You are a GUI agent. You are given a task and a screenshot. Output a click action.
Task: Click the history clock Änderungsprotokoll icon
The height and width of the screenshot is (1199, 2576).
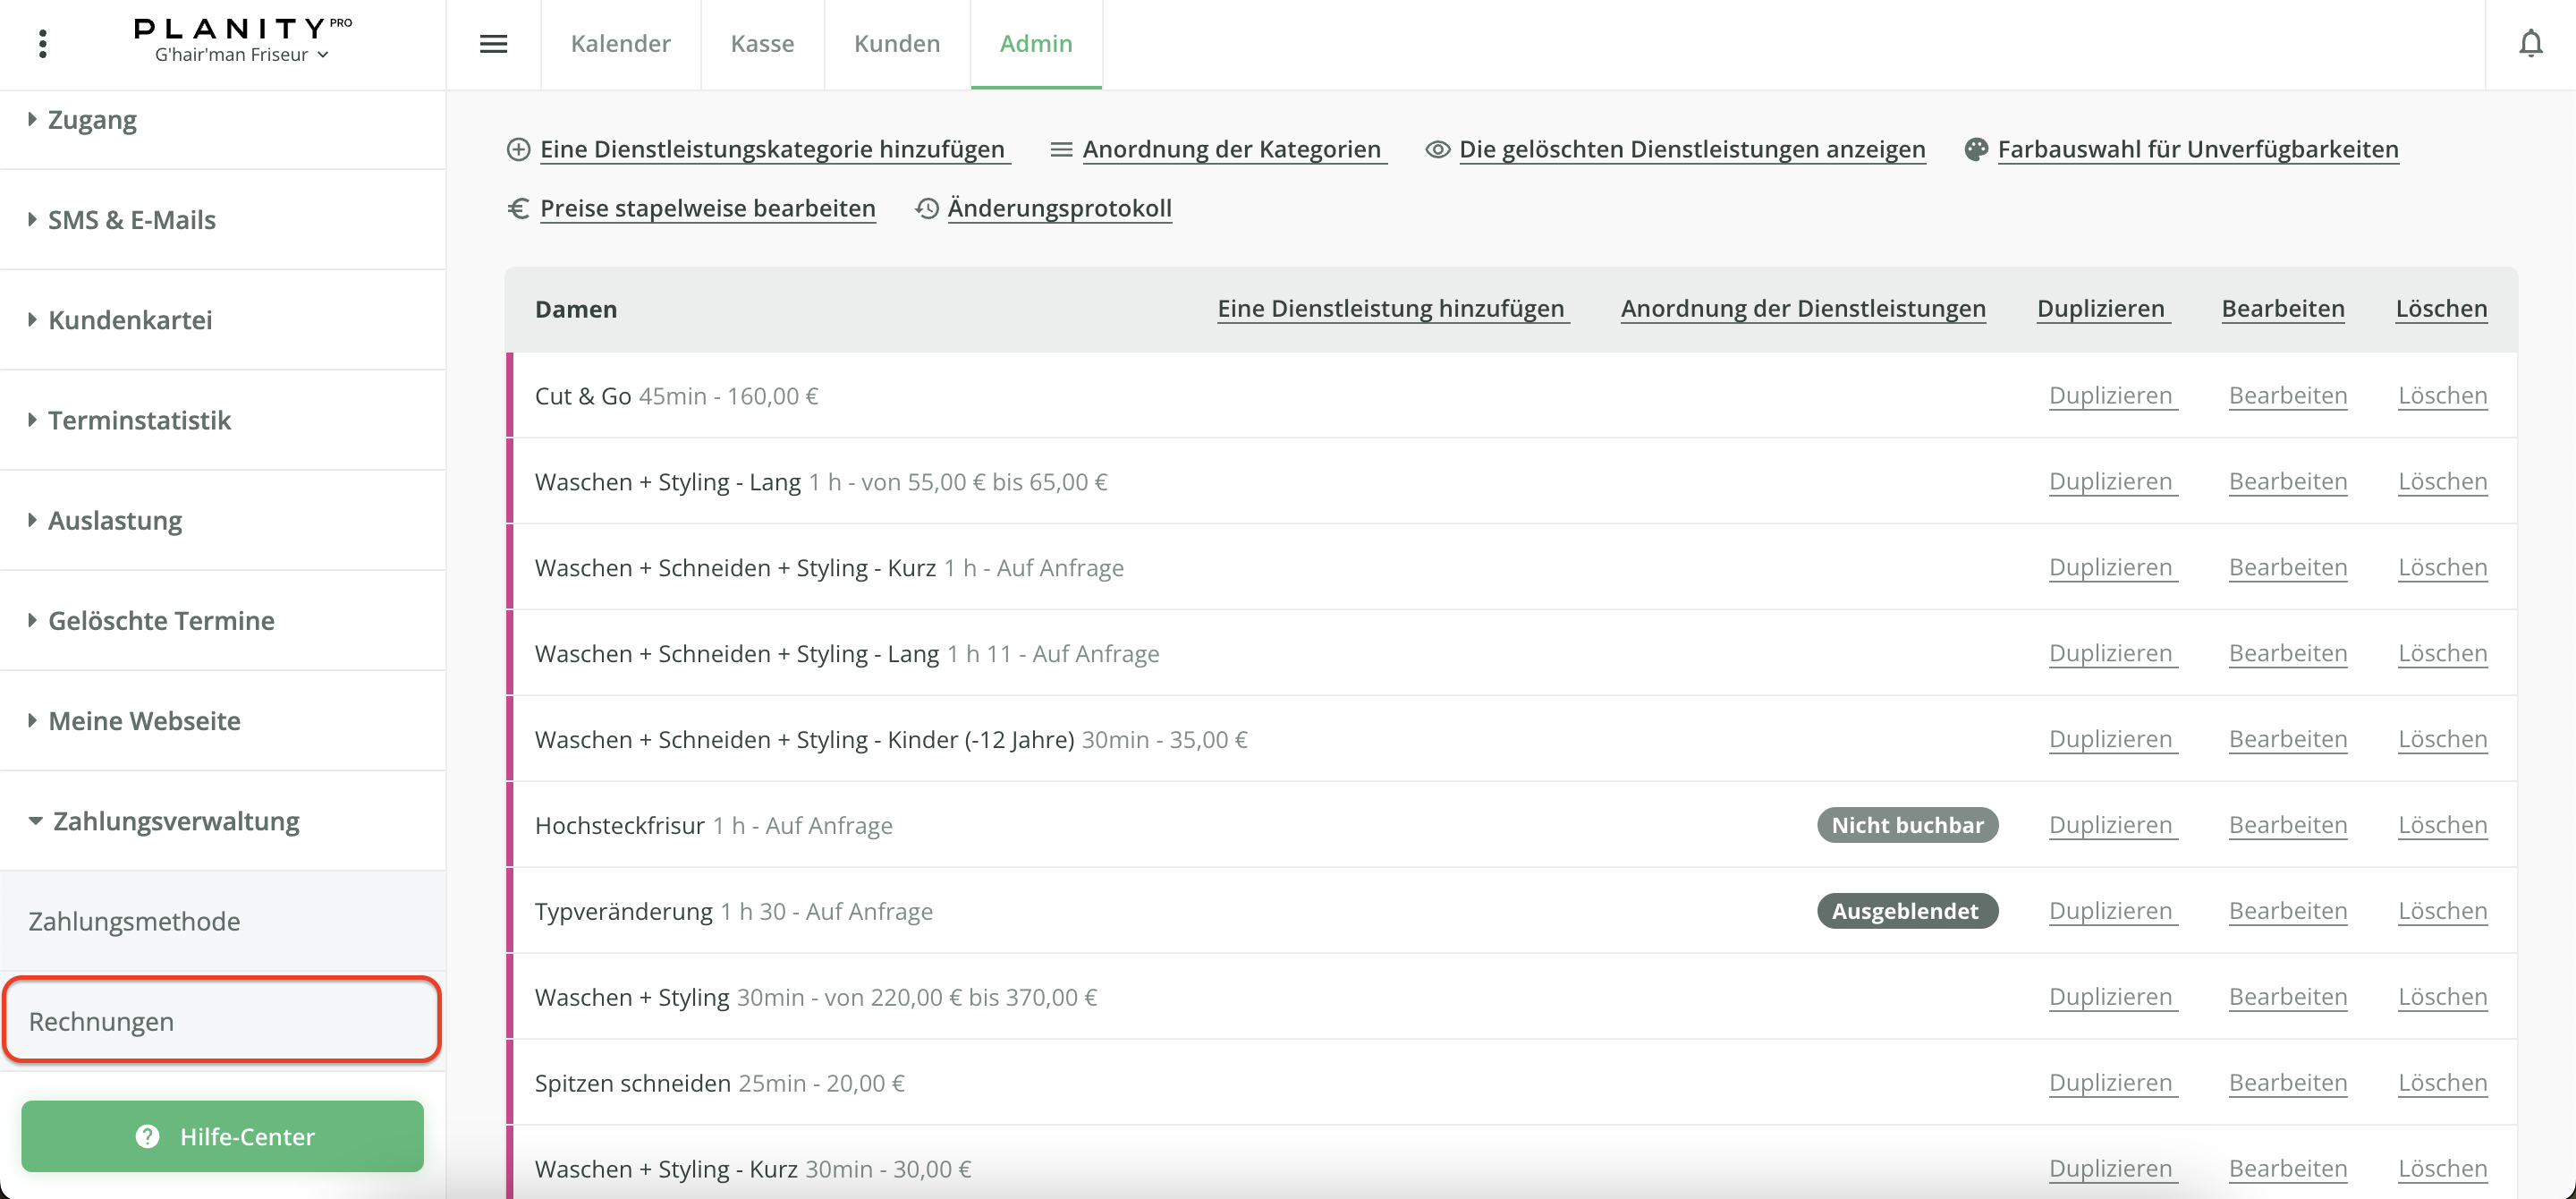927,208
